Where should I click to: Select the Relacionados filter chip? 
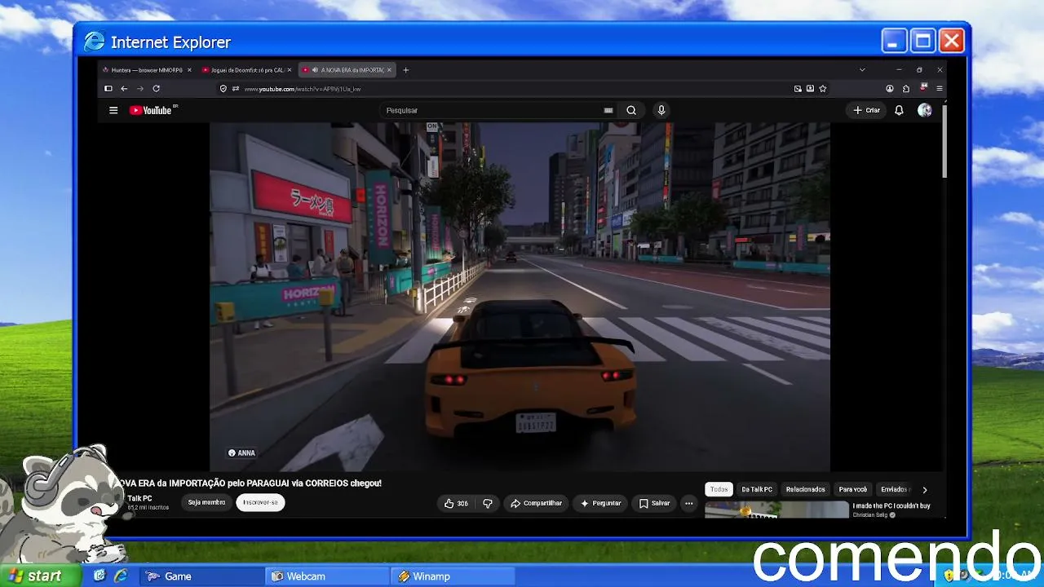(x=806, y=489)
